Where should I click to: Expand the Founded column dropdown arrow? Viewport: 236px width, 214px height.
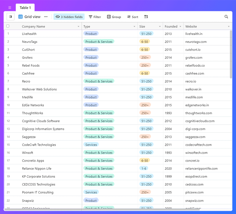(x=180, y=26)
